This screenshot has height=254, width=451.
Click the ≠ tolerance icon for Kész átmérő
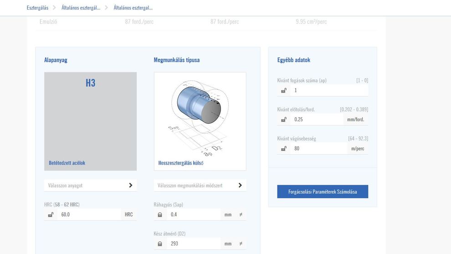(241, 244)
